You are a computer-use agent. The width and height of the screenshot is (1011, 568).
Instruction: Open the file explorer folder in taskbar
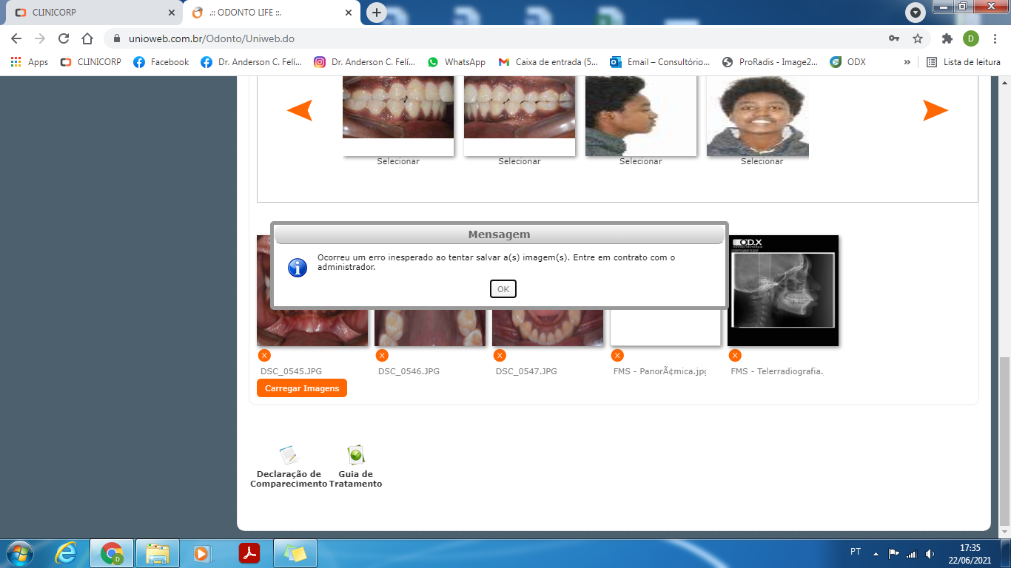point(158,552)
